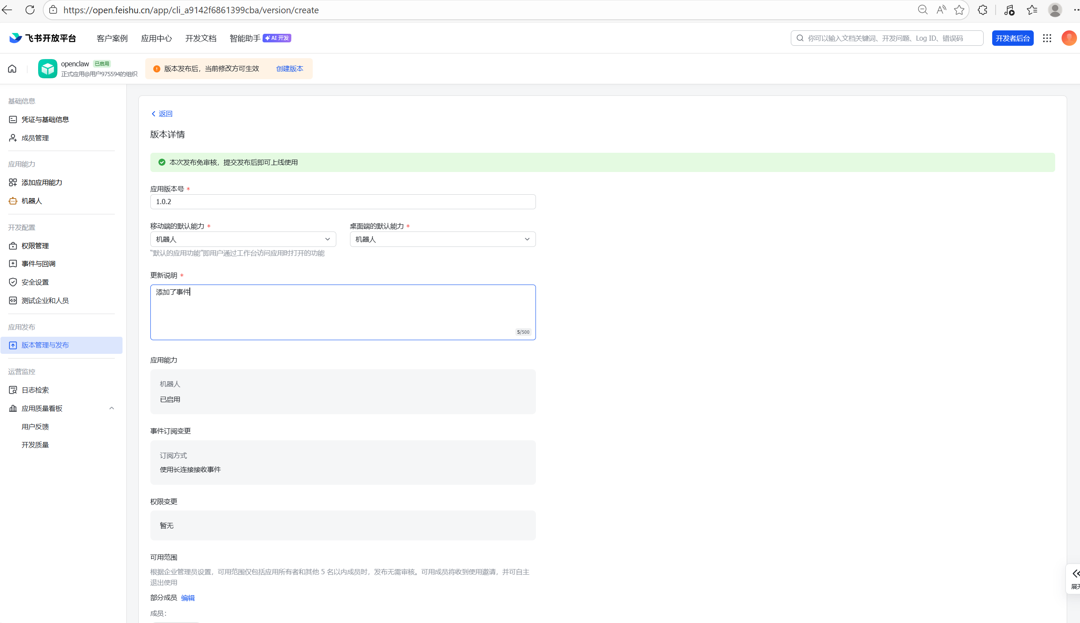Open desktop default ability dropdown
This screenshot has width=1080, height=623.
[443, 239]
